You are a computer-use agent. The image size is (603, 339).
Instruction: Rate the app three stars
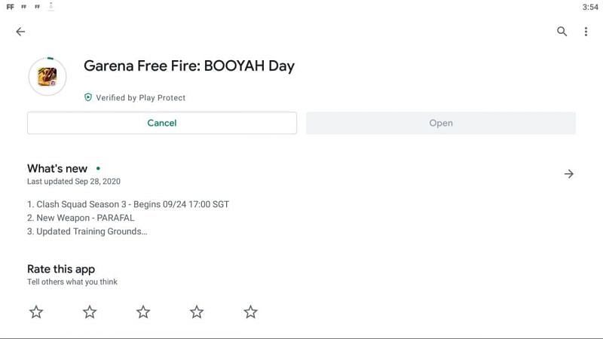143,312
